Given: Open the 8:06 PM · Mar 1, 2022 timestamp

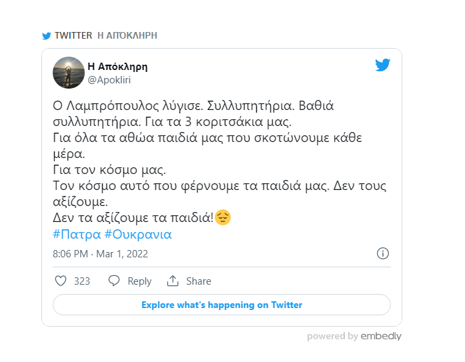Looking at the screenshot, I should (100, 254).
